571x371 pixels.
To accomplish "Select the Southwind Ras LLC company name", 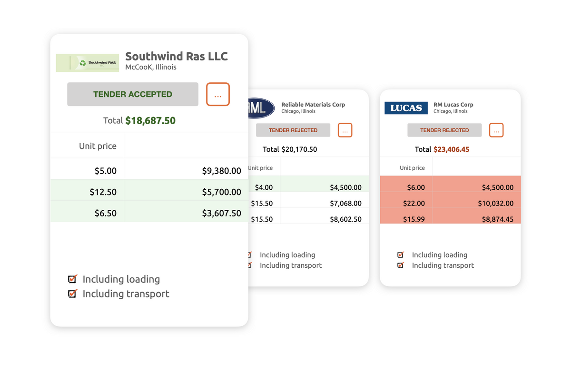I will point(177,56).
